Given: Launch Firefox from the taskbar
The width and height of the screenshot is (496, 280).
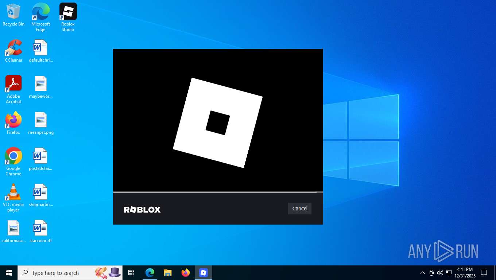Looking at the screenshot, I should point(186,273).
